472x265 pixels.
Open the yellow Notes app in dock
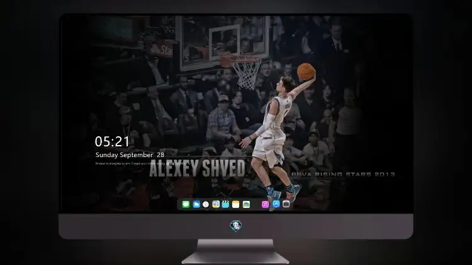[x=236, y=205]
